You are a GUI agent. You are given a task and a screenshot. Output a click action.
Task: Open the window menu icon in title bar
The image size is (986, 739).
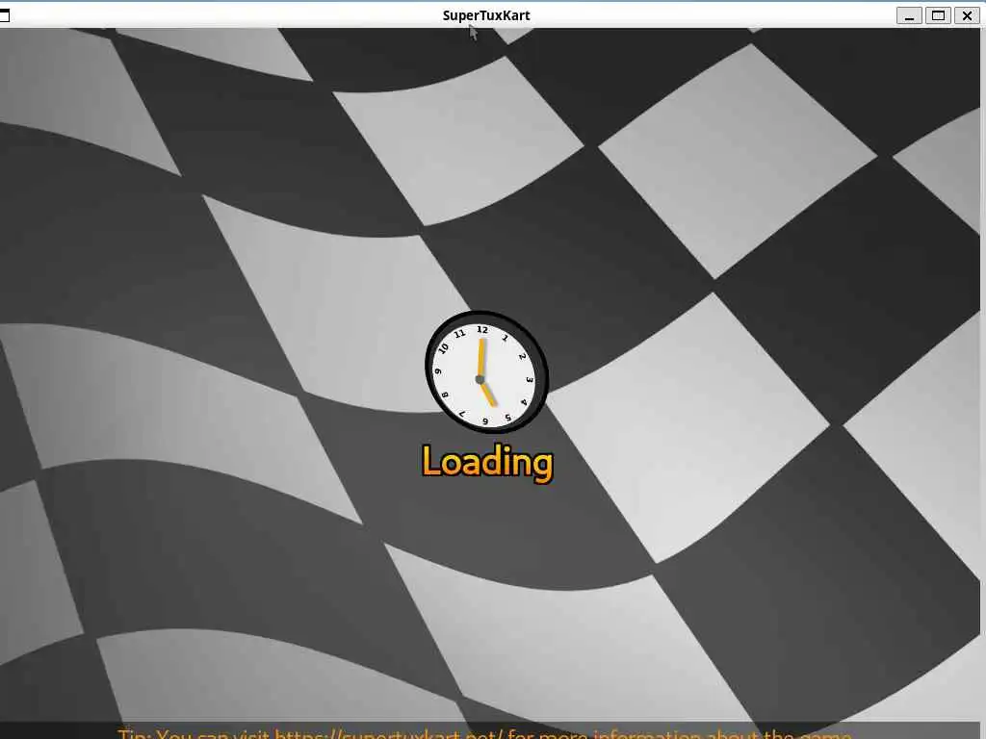pos(4,15)
